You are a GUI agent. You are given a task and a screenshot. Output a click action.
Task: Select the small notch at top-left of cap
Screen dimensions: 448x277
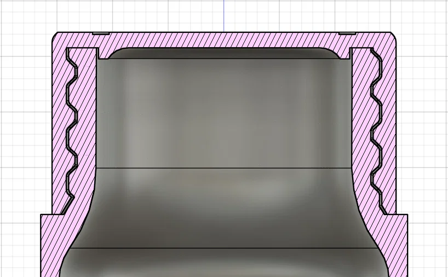[x=101, y=33]
